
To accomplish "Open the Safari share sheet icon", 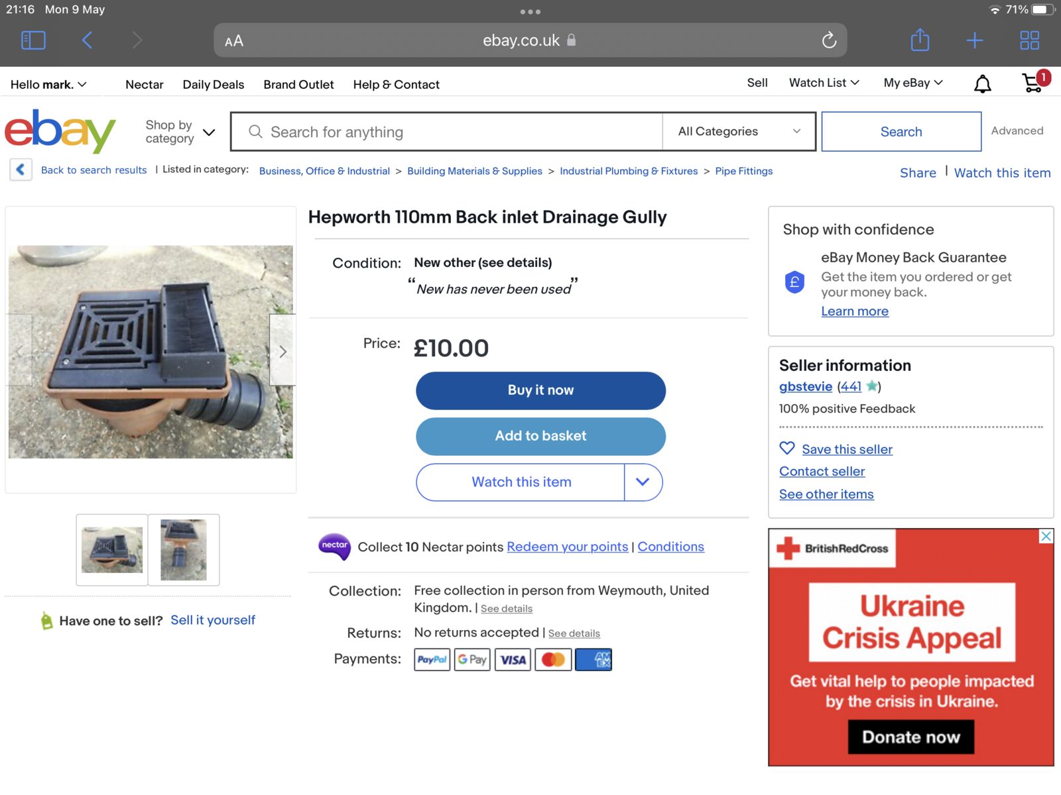I will [x=920, y=40].
